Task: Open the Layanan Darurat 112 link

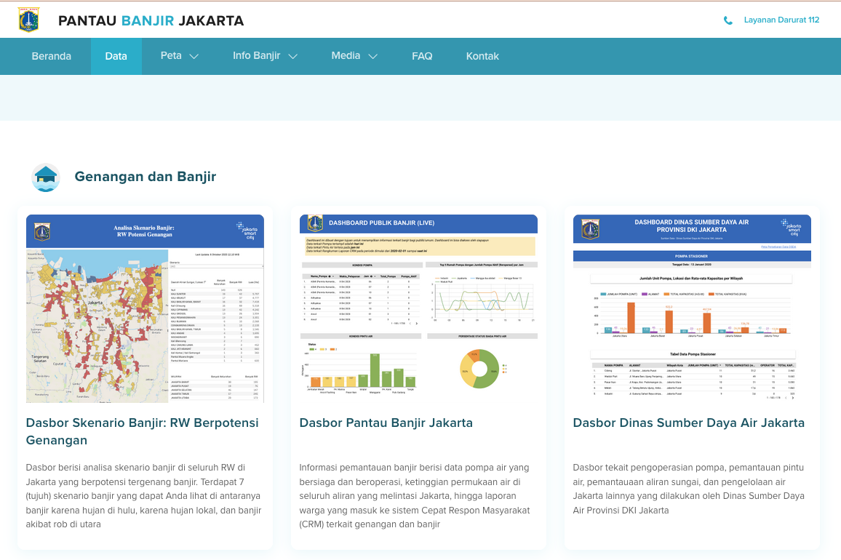Action: tap(781, 20)
